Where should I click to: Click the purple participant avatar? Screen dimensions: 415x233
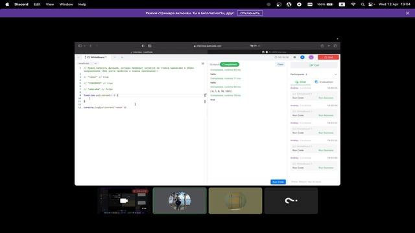[311, 58]
